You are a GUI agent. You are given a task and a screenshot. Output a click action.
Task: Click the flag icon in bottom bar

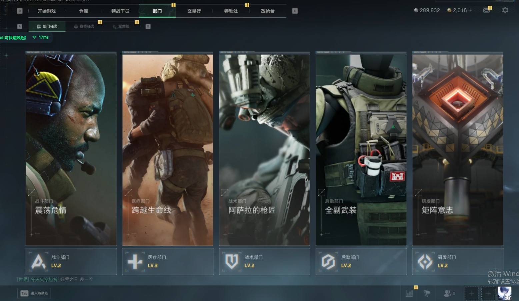(427, 293)
